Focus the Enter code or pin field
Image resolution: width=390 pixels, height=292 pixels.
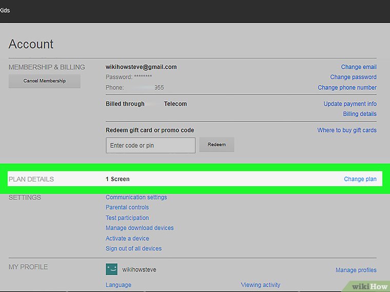click(x=150, y=145)
